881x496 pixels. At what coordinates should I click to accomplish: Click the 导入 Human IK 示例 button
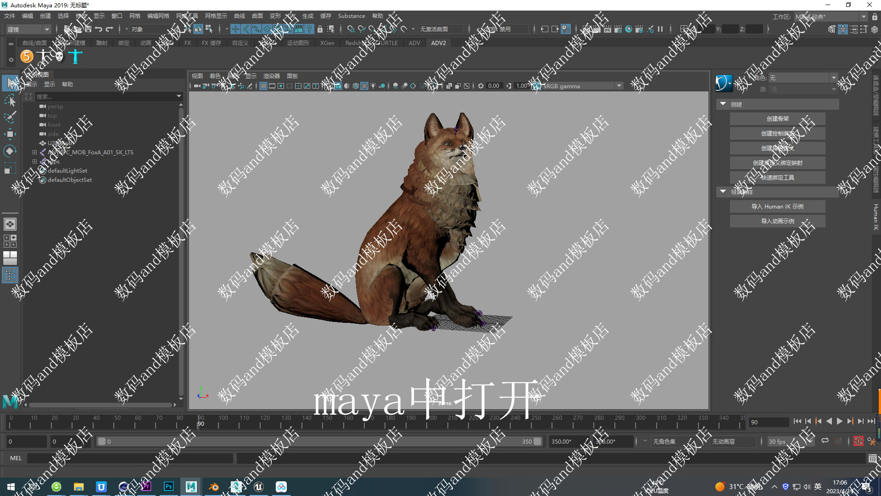pos(777,206)
